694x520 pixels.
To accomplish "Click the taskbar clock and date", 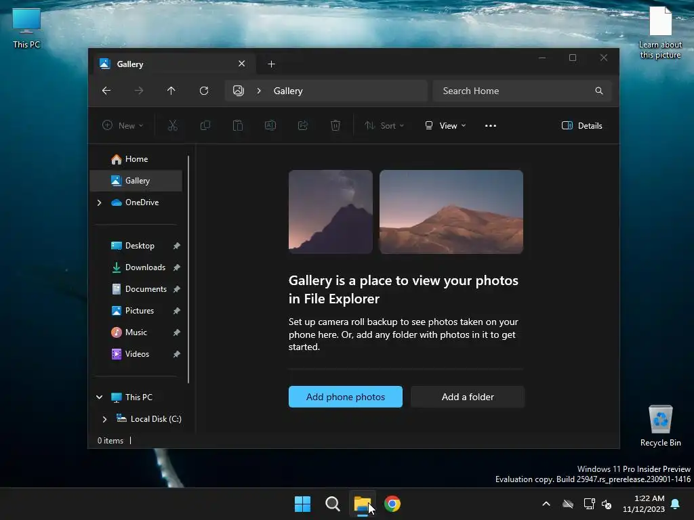I will coord(644,504).
